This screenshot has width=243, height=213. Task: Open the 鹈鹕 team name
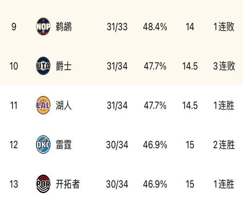64,27
